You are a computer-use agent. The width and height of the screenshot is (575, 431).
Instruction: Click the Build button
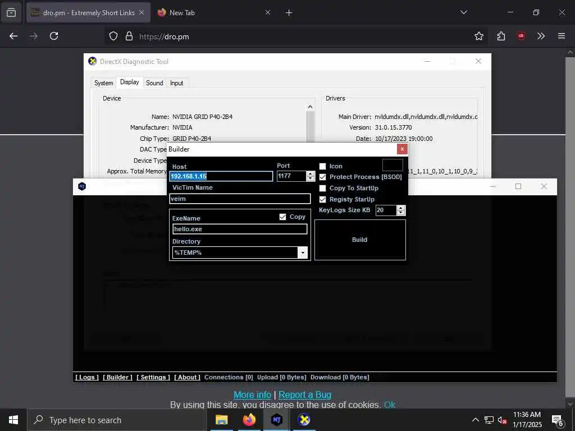[360, 240]
